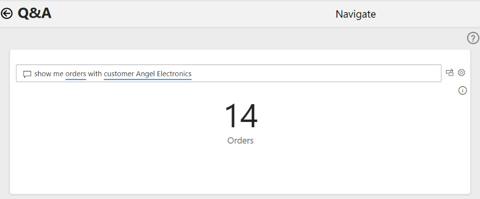The image size is (480, 199).
Task: Click the Navigate label in the header
Action: [x=356, y=14]
